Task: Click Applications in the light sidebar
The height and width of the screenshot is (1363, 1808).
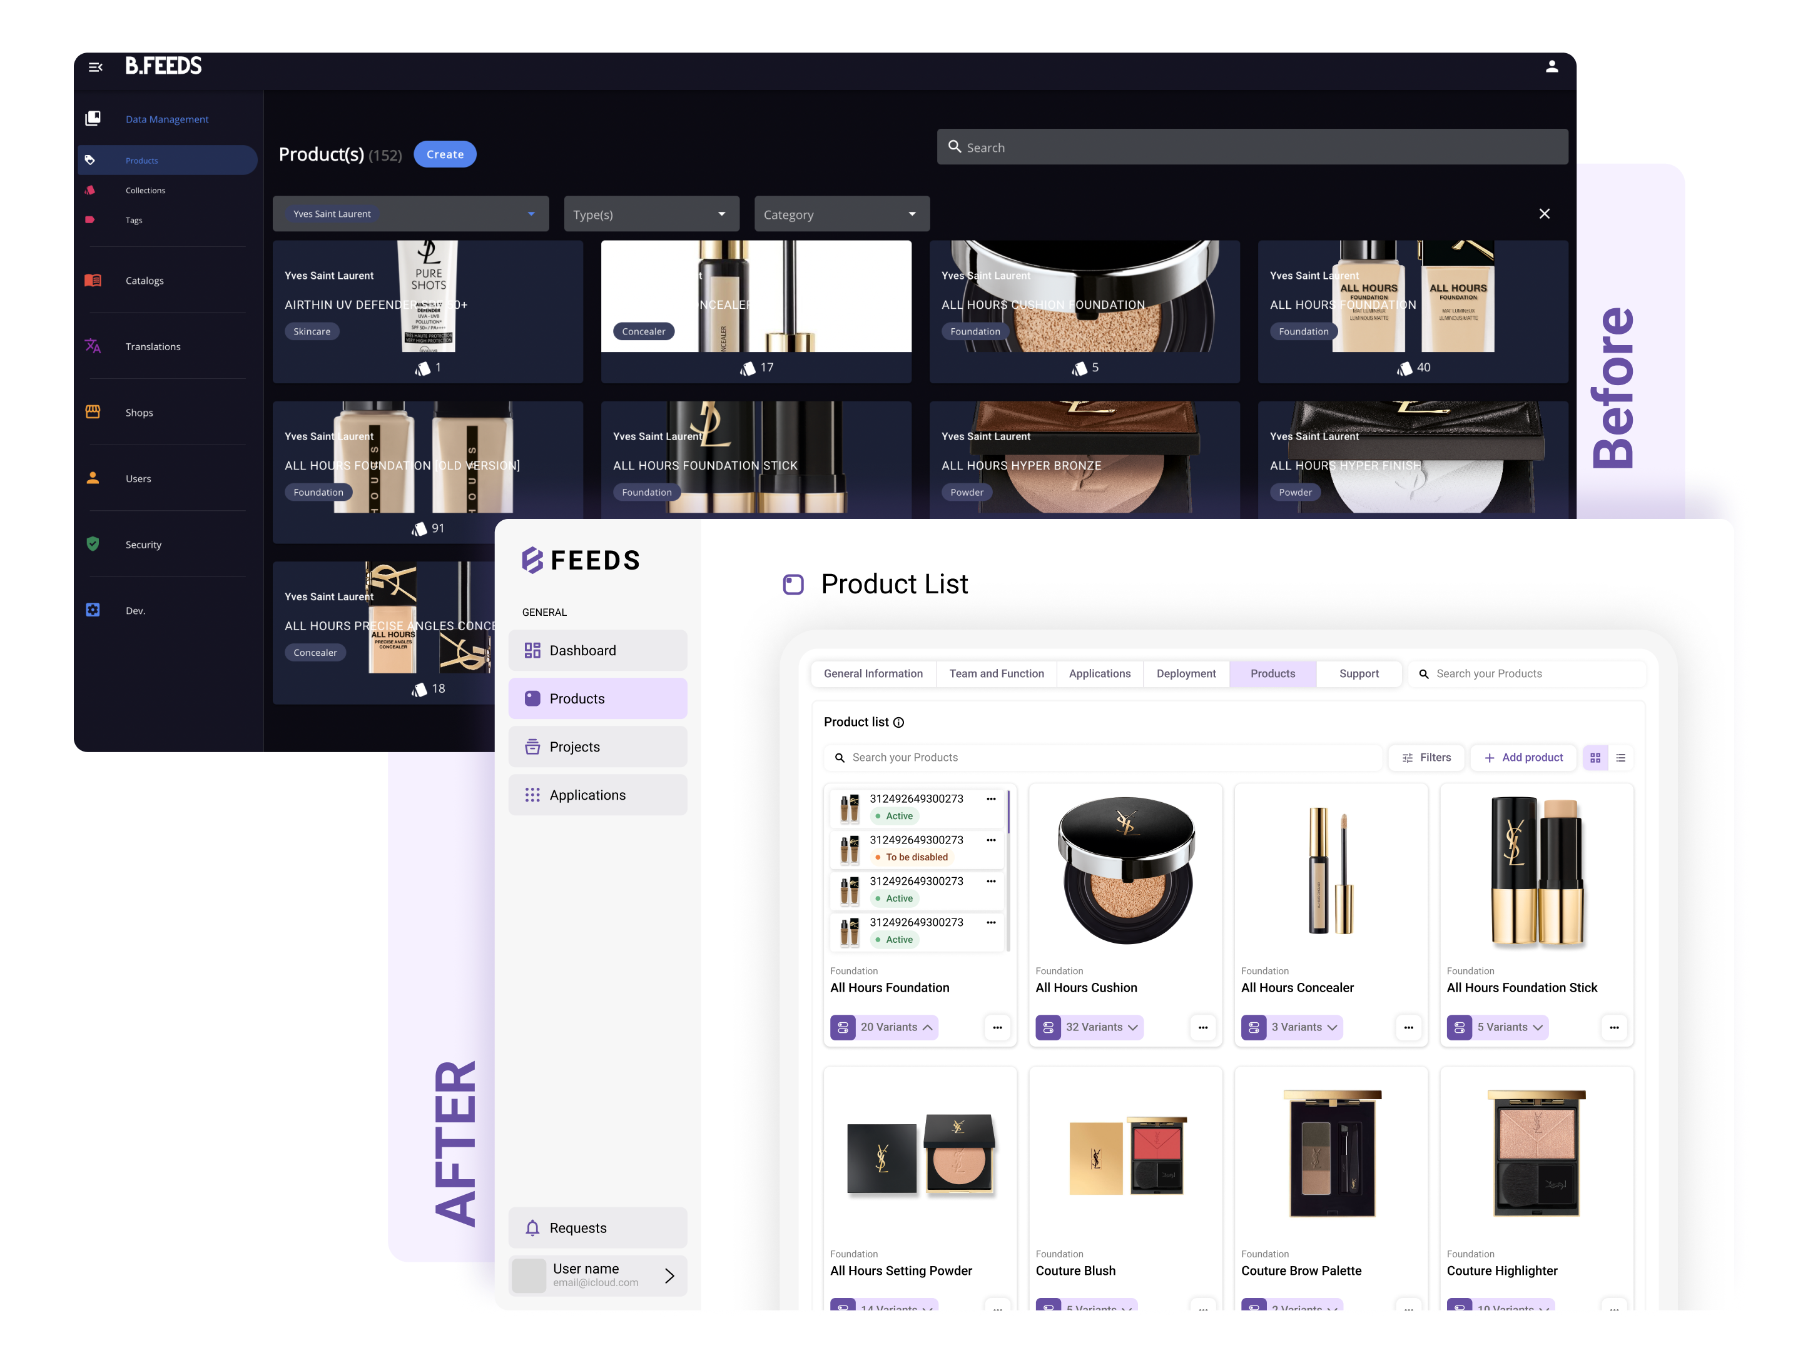Action: point(597,795)
